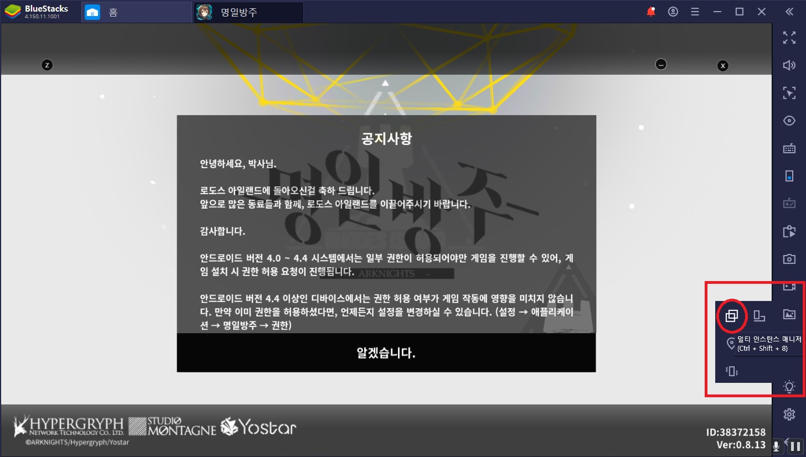
Task: Switch to the 명일방주 tab
Action: pyautogui.click(x=249, y=12)
